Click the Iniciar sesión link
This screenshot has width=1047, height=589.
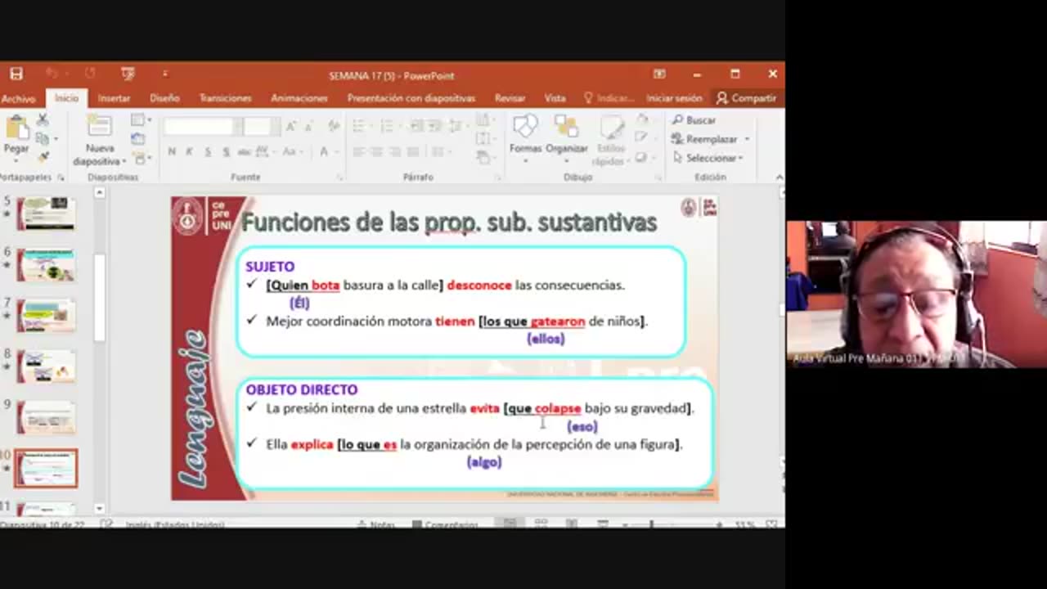click(x=674, y=98)
